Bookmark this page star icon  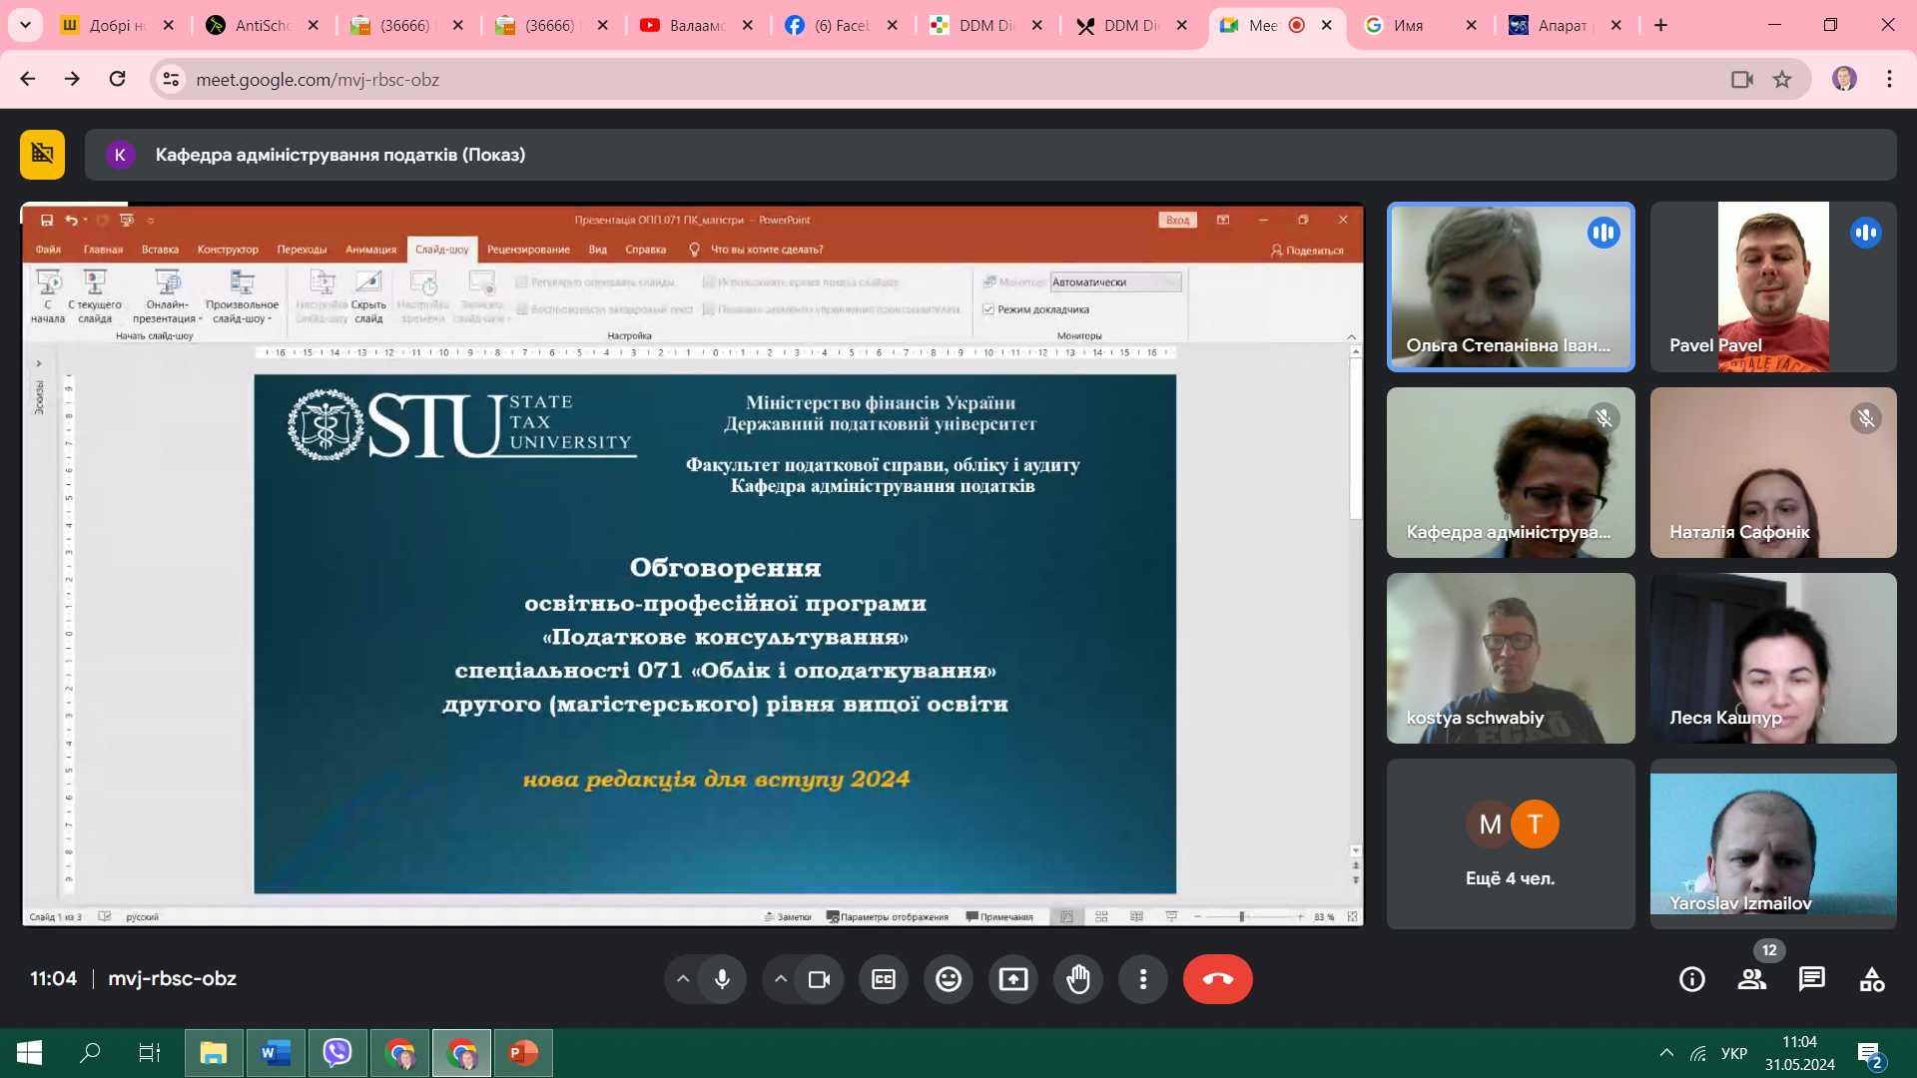tap(1782, 79)
